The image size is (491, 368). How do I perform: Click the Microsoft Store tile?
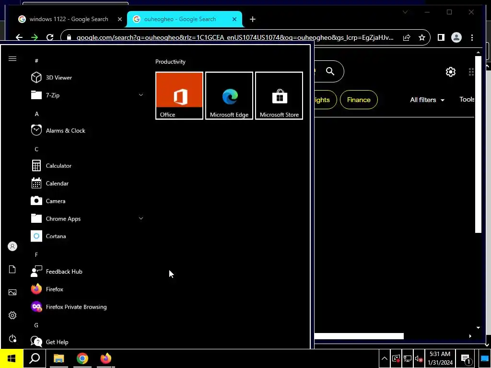coord(279,96)
